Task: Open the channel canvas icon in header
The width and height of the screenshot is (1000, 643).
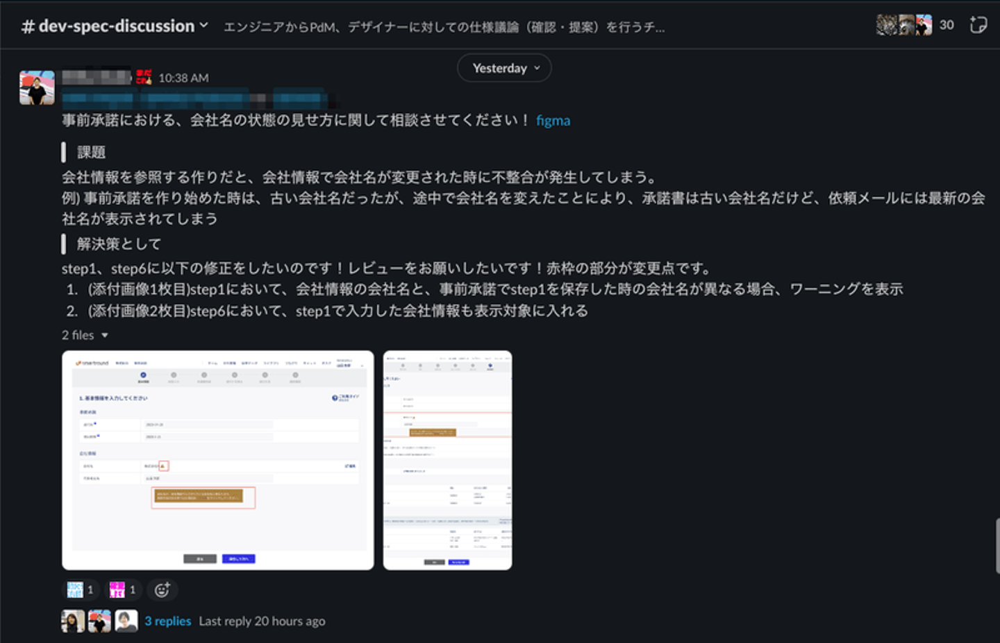Action: tap(978, 25)
